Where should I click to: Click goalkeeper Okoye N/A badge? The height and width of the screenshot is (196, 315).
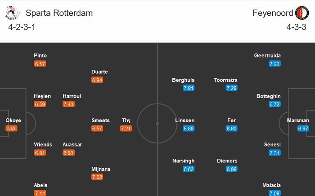point(11,129)
